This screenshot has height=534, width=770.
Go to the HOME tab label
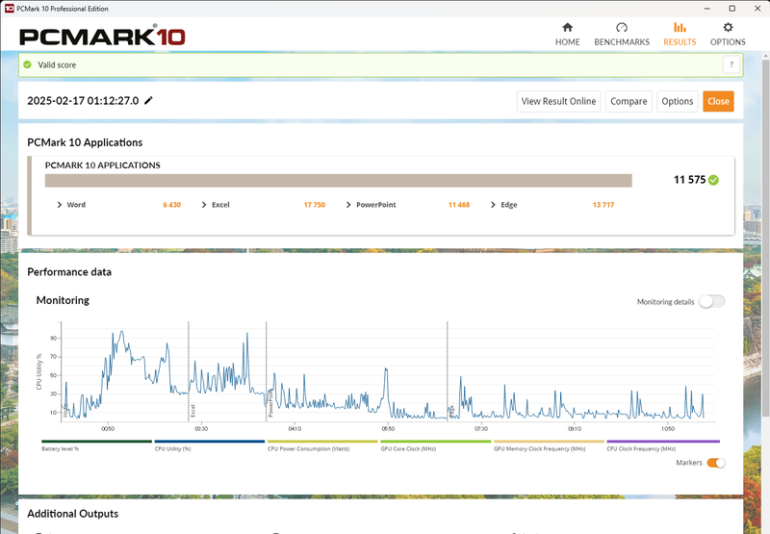tap(567, 41)
